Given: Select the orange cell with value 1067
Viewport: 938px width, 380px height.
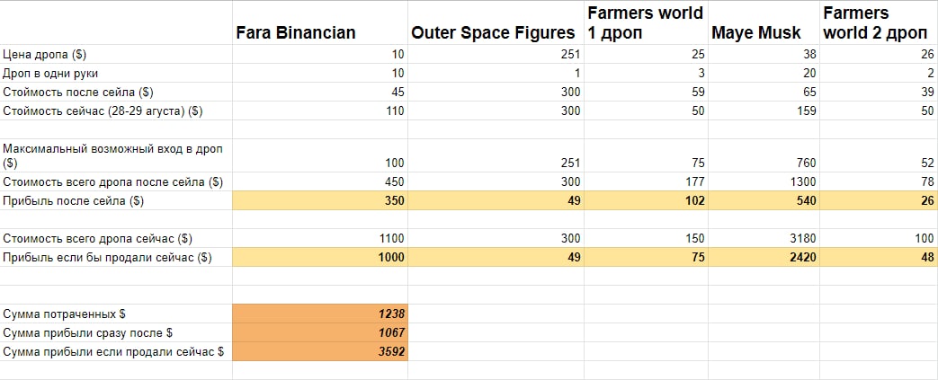Looking at the screenshot, I should pyautogui.click(x=320, y=332).
